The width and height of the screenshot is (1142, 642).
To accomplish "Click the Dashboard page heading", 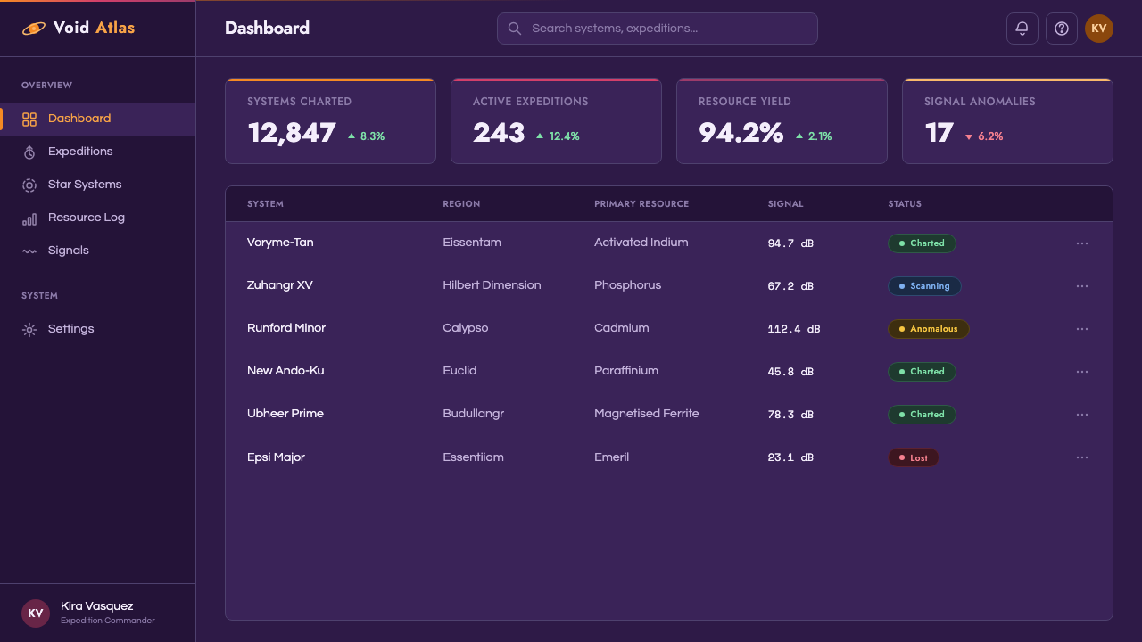I will tap(267, 28).
